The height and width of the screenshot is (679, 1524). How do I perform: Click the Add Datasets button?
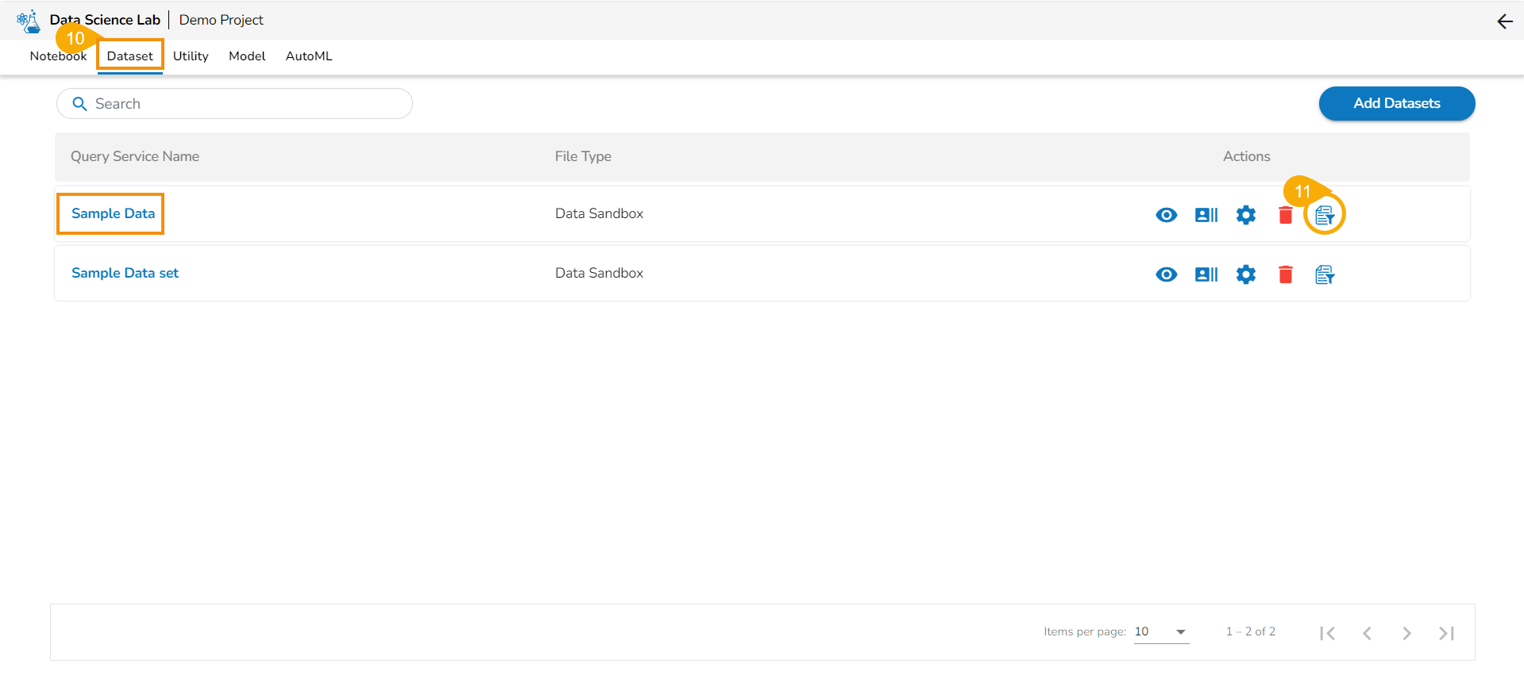tap(1396, 104)
